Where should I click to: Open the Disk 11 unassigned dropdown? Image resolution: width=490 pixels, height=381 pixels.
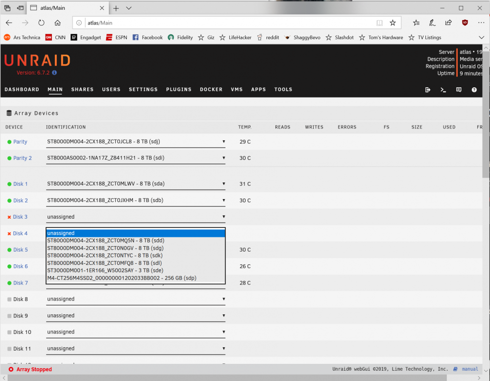(136, 349)
